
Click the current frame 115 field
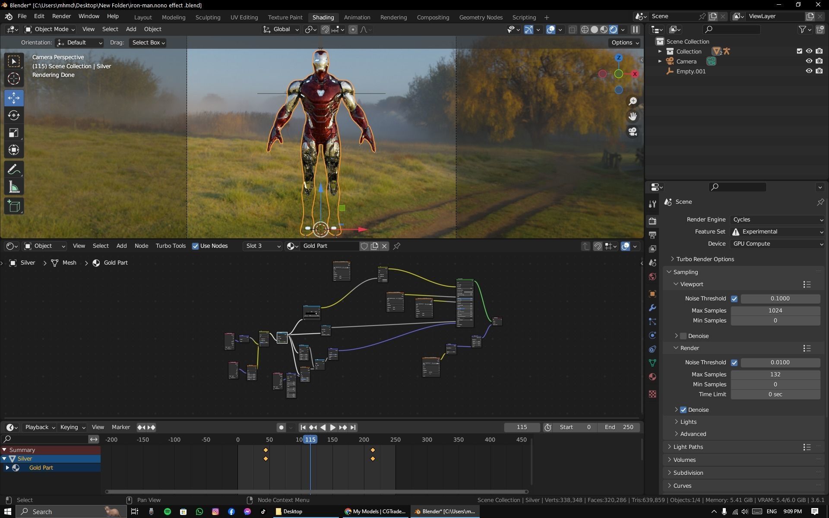[522, 427]
